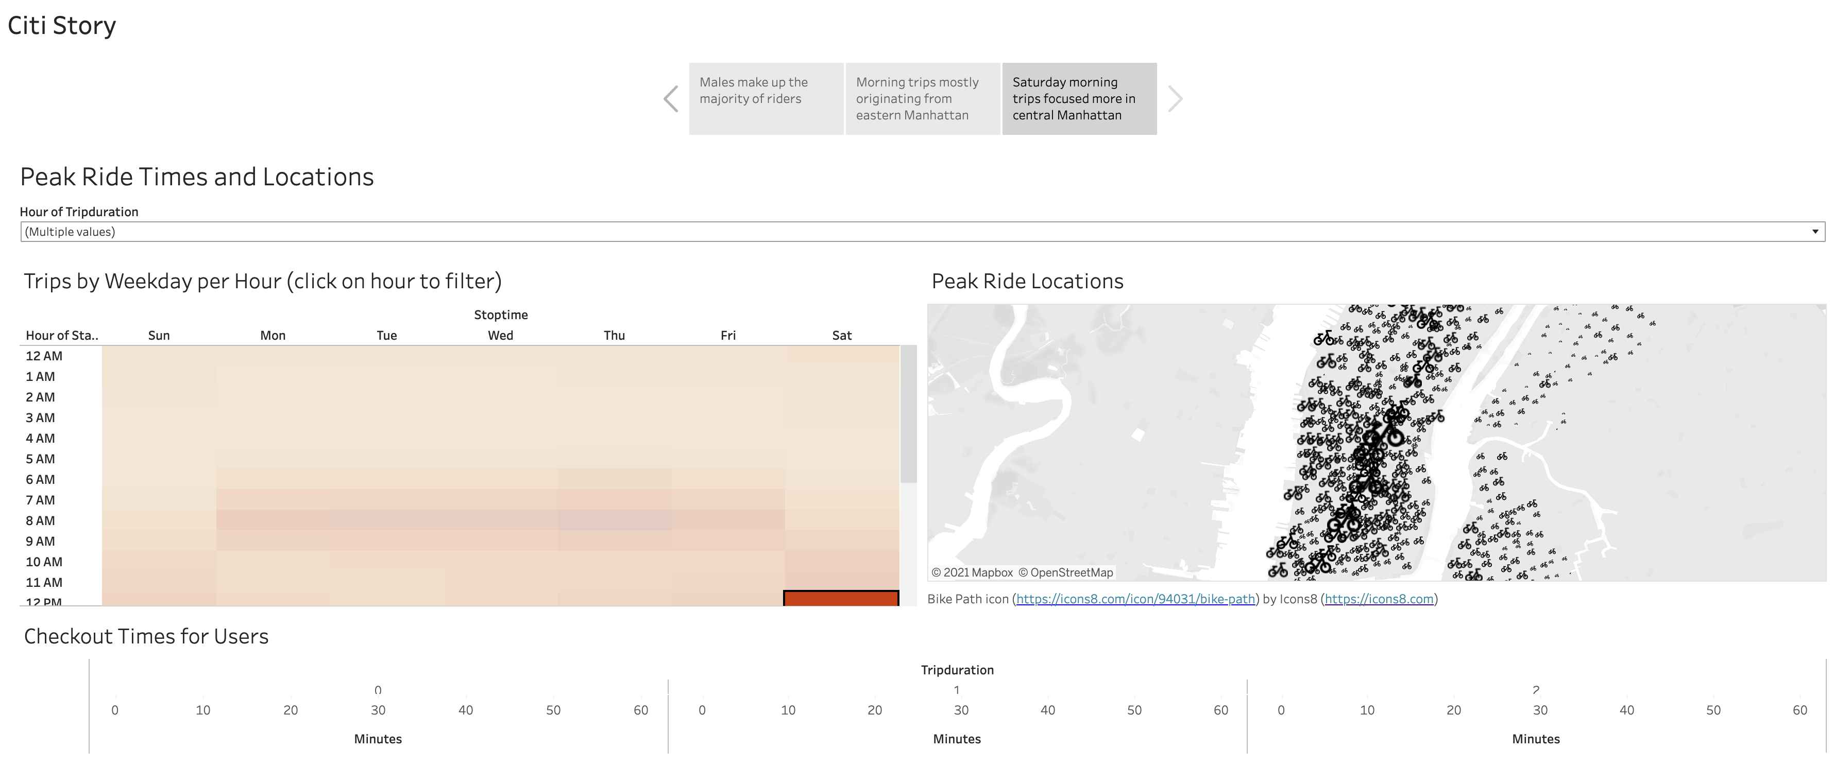Click the next story point arrow
1834x767 pixels.
1175,99
